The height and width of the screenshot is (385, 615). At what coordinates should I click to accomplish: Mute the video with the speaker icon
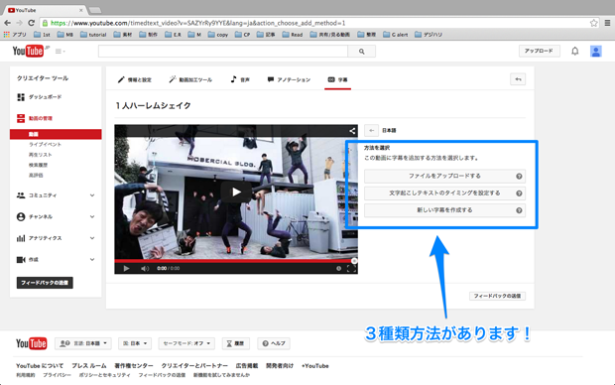(145, 269)
